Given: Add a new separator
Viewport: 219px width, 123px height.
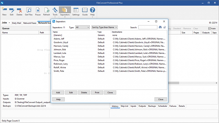Looking at the screenshot, I should 58,93.
